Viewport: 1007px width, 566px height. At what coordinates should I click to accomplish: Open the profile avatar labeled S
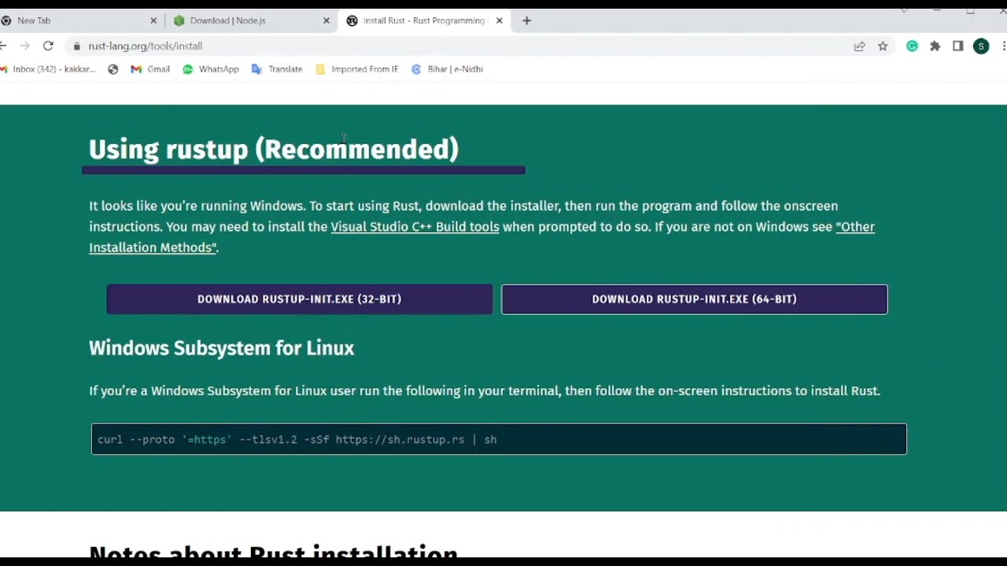pos(981,46)
